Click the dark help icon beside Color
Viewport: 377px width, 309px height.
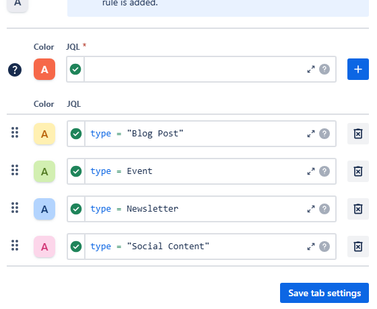tap(15, 70)
